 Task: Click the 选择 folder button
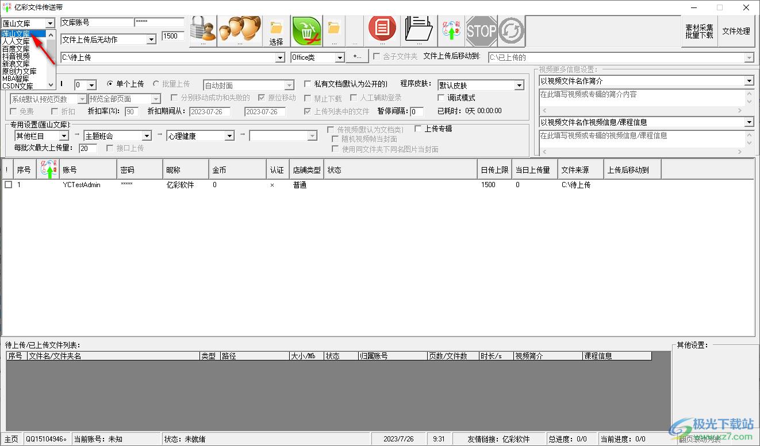pyautogui.click(x=277, y=32)
